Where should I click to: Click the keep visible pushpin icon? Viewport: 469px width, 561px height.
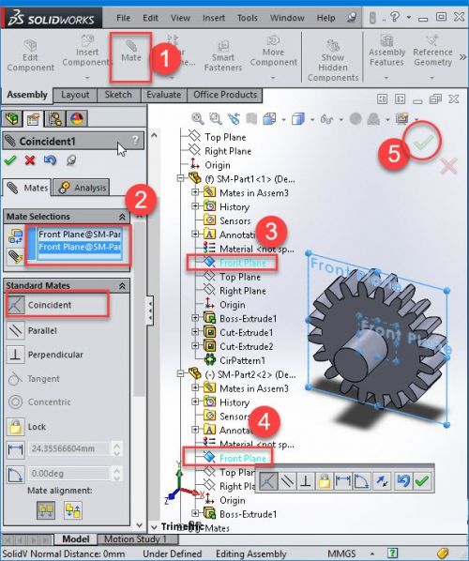pyautogui.click(x=71, y=159)
